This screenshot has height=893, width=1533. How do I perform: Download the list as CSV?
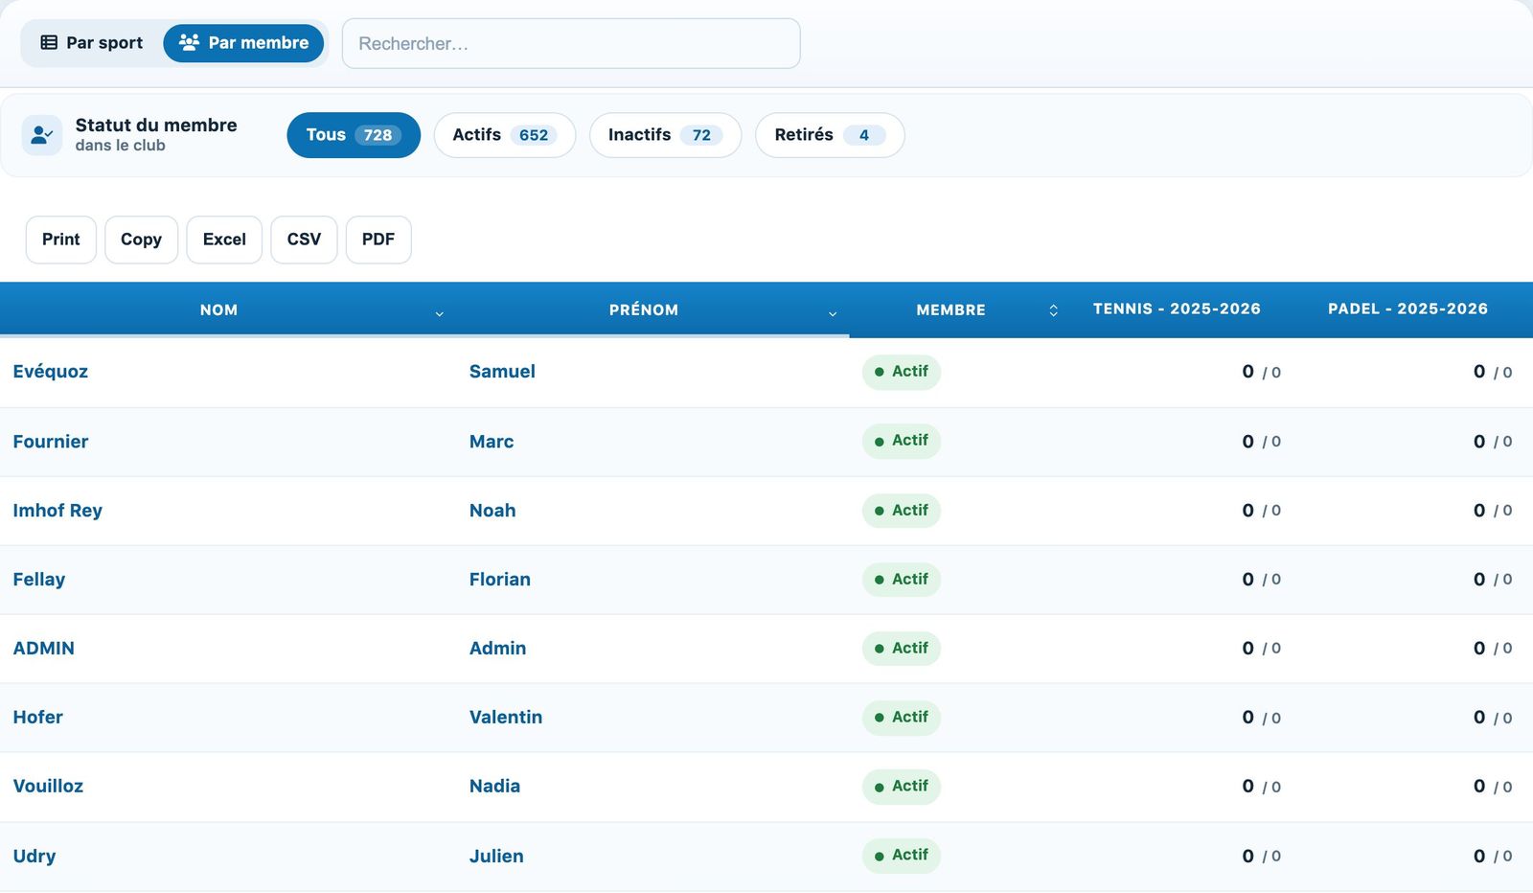tap(304, 240)
